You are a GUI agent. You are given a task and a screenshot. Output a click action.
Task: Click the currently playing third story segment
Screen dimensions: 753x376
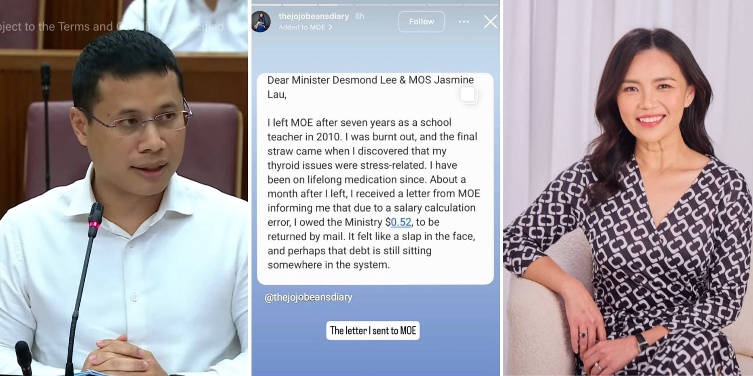tap(336, 5)
